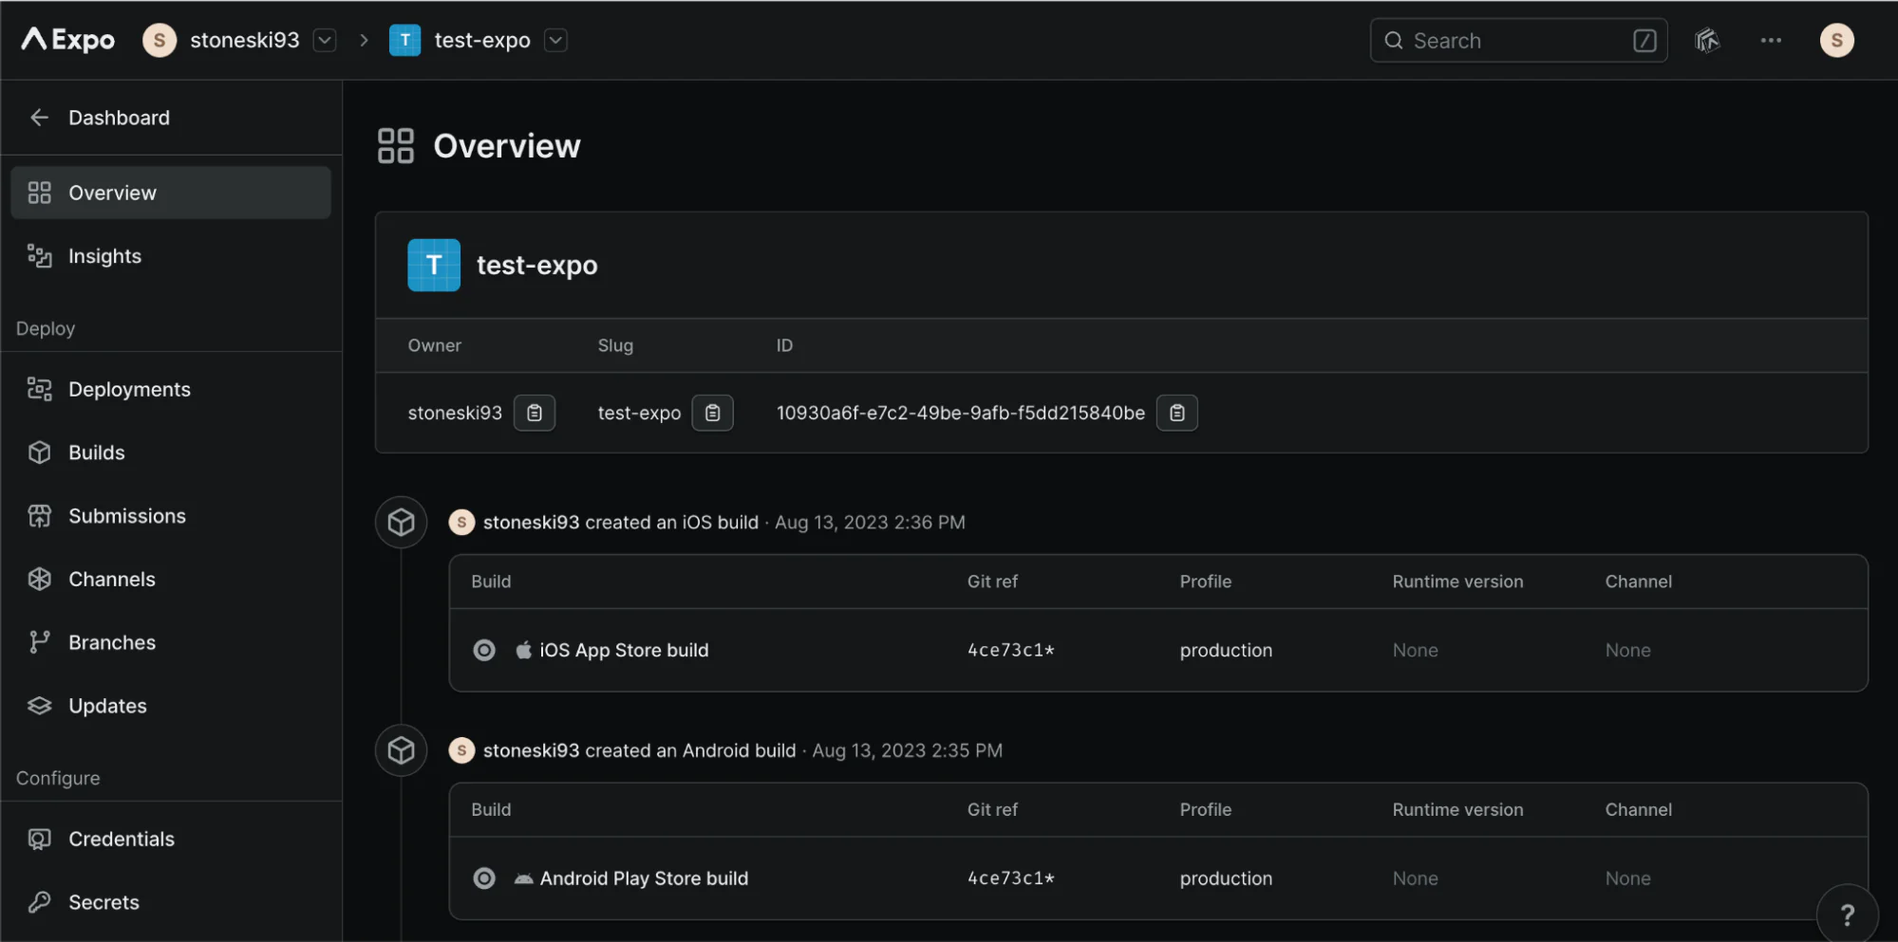Click the iOS build status circle icon
This screenshot has height=942, width=1898.
click(484, 650)
